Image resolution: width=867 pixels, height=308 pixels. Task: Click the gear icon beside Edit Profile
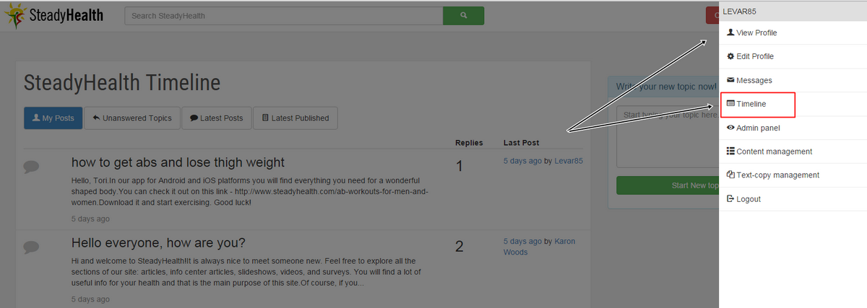tap(730, 56)
